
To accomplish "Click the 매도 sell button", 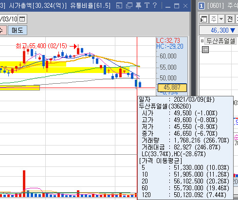I will pos(18,30).
